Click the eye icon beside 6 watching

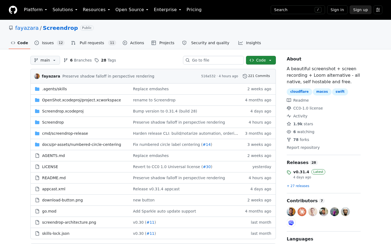(289, 132)
